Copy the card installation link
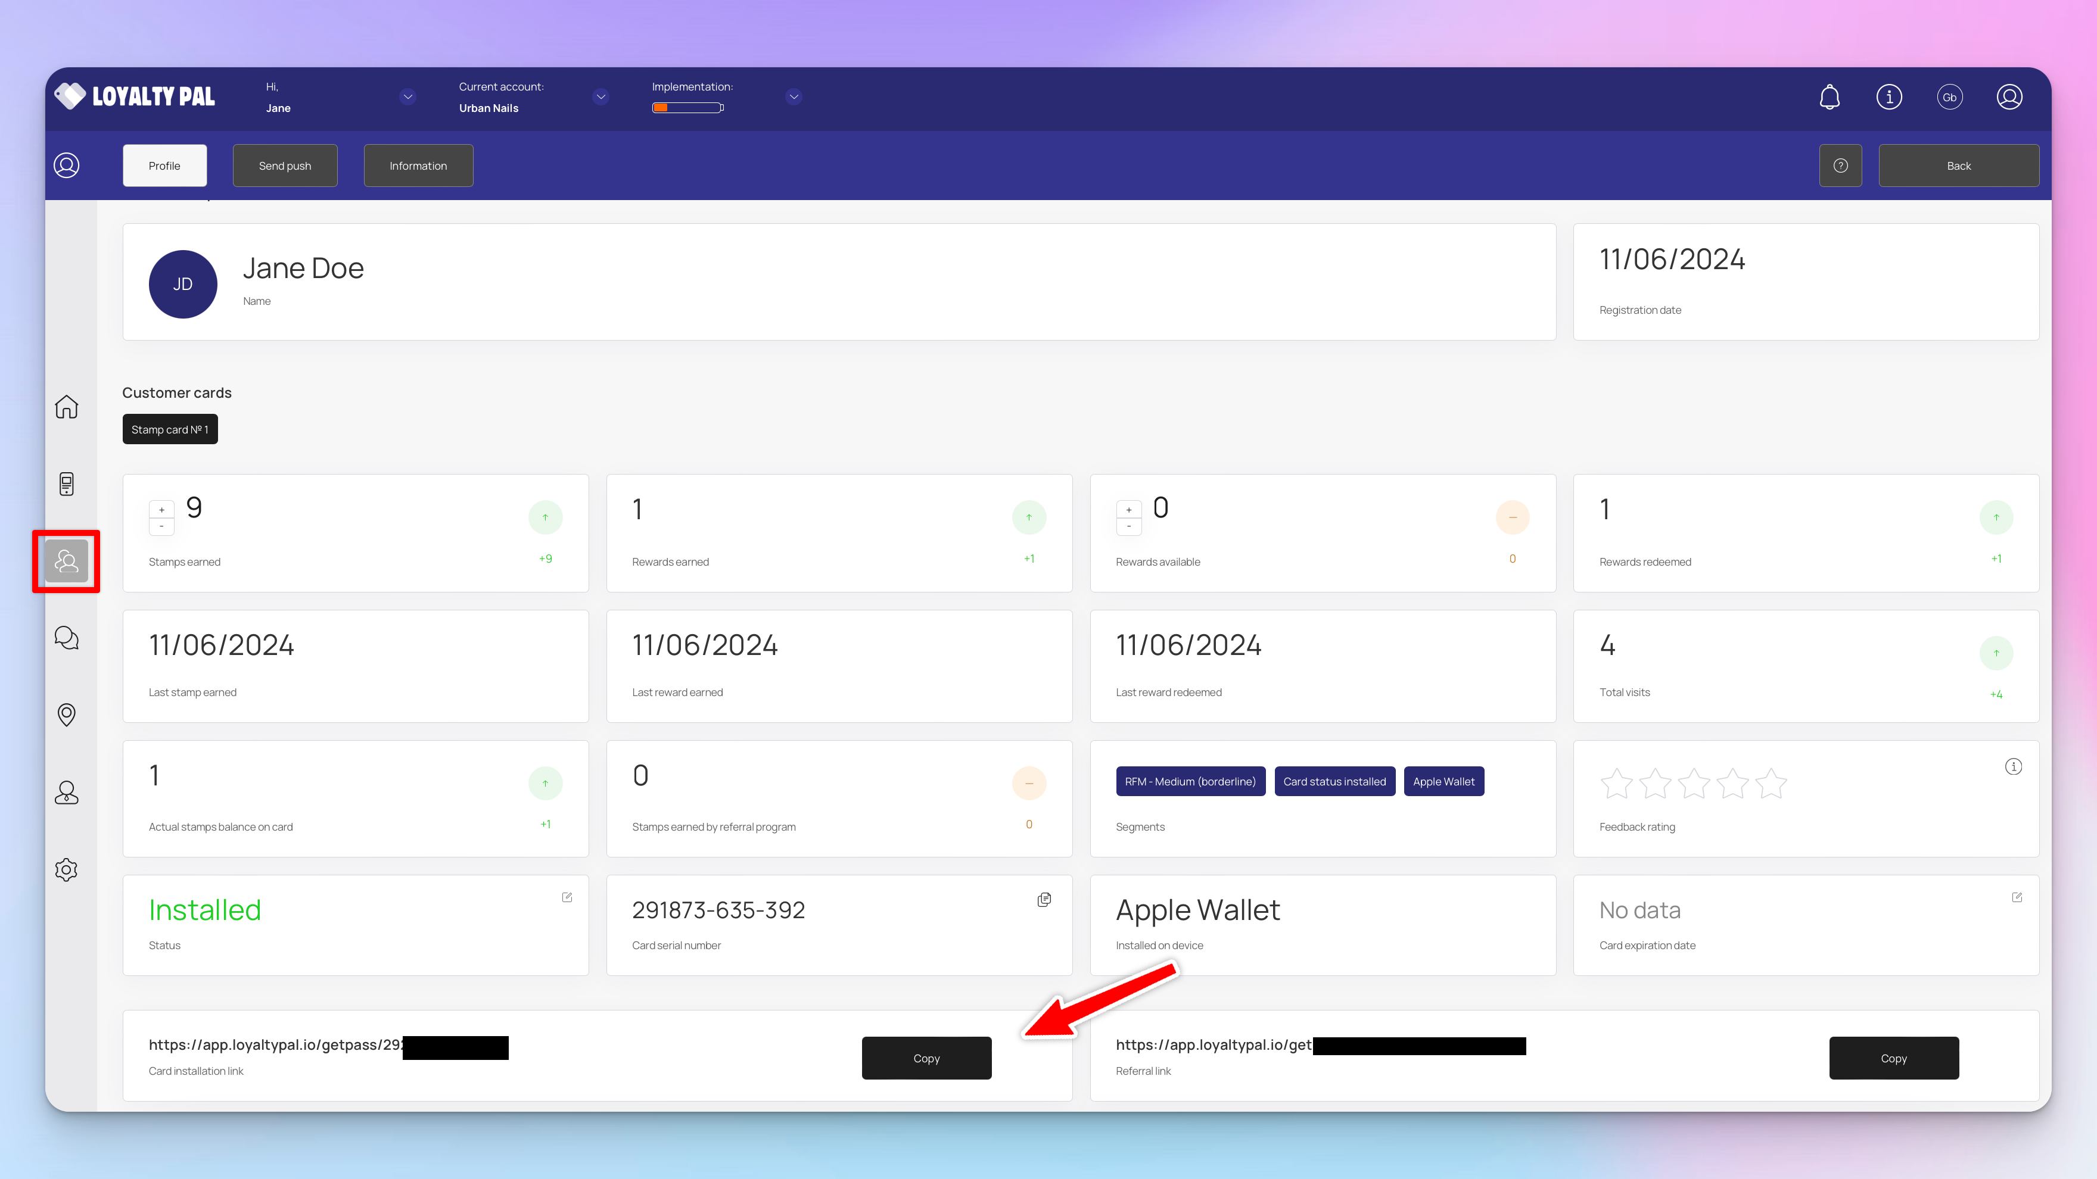The height and width of the screenshot is (1179, 2097). pos(926,1058)
